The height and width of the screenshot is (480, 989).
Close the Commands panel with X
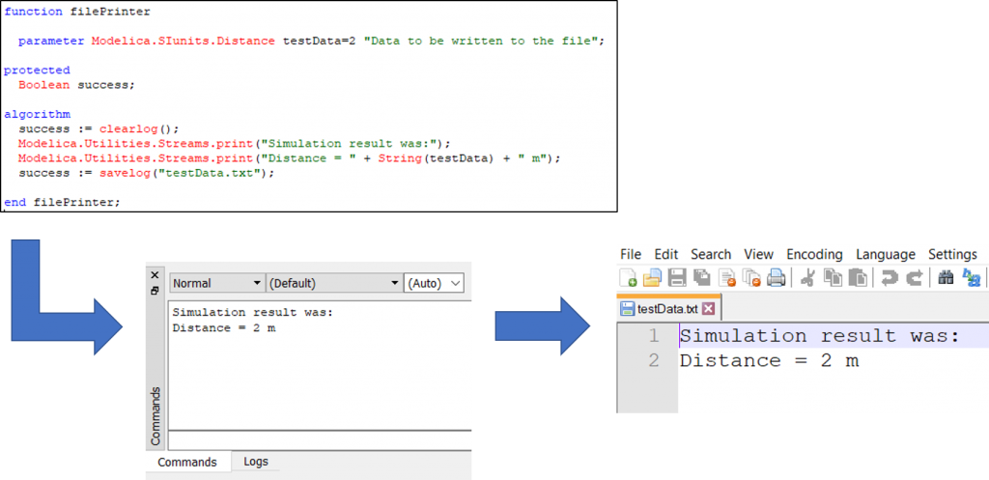155,275
